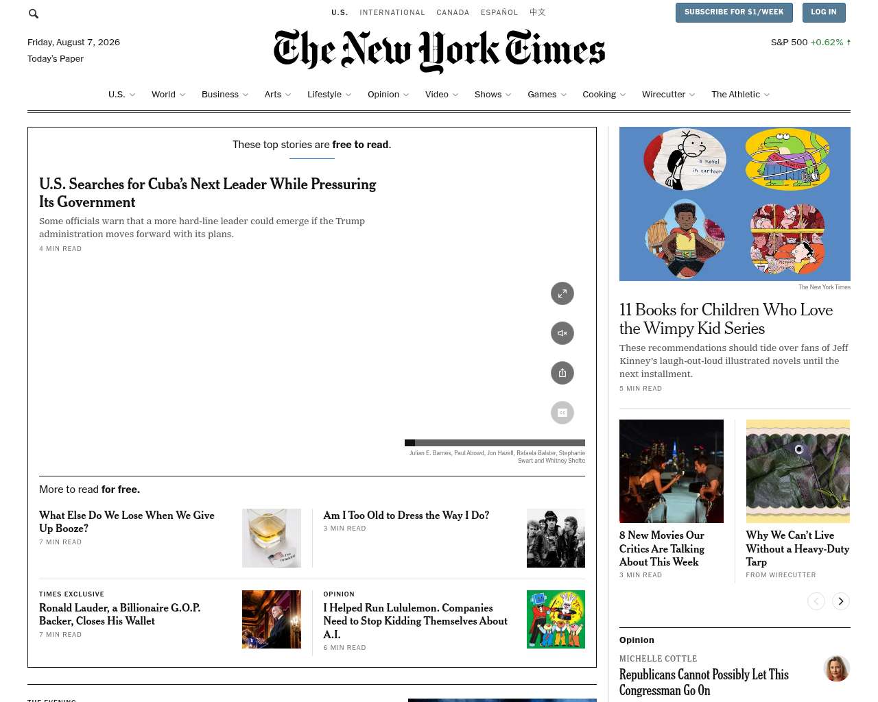Click the Wimpy Kid books illustration
This screenshot has width=878, height=702.
[x=735, y=204]
